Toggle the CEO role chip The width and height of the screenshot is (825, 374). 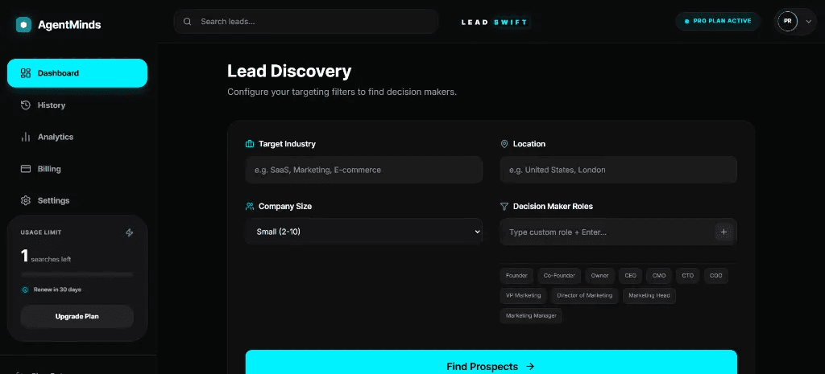pos(630,275)
